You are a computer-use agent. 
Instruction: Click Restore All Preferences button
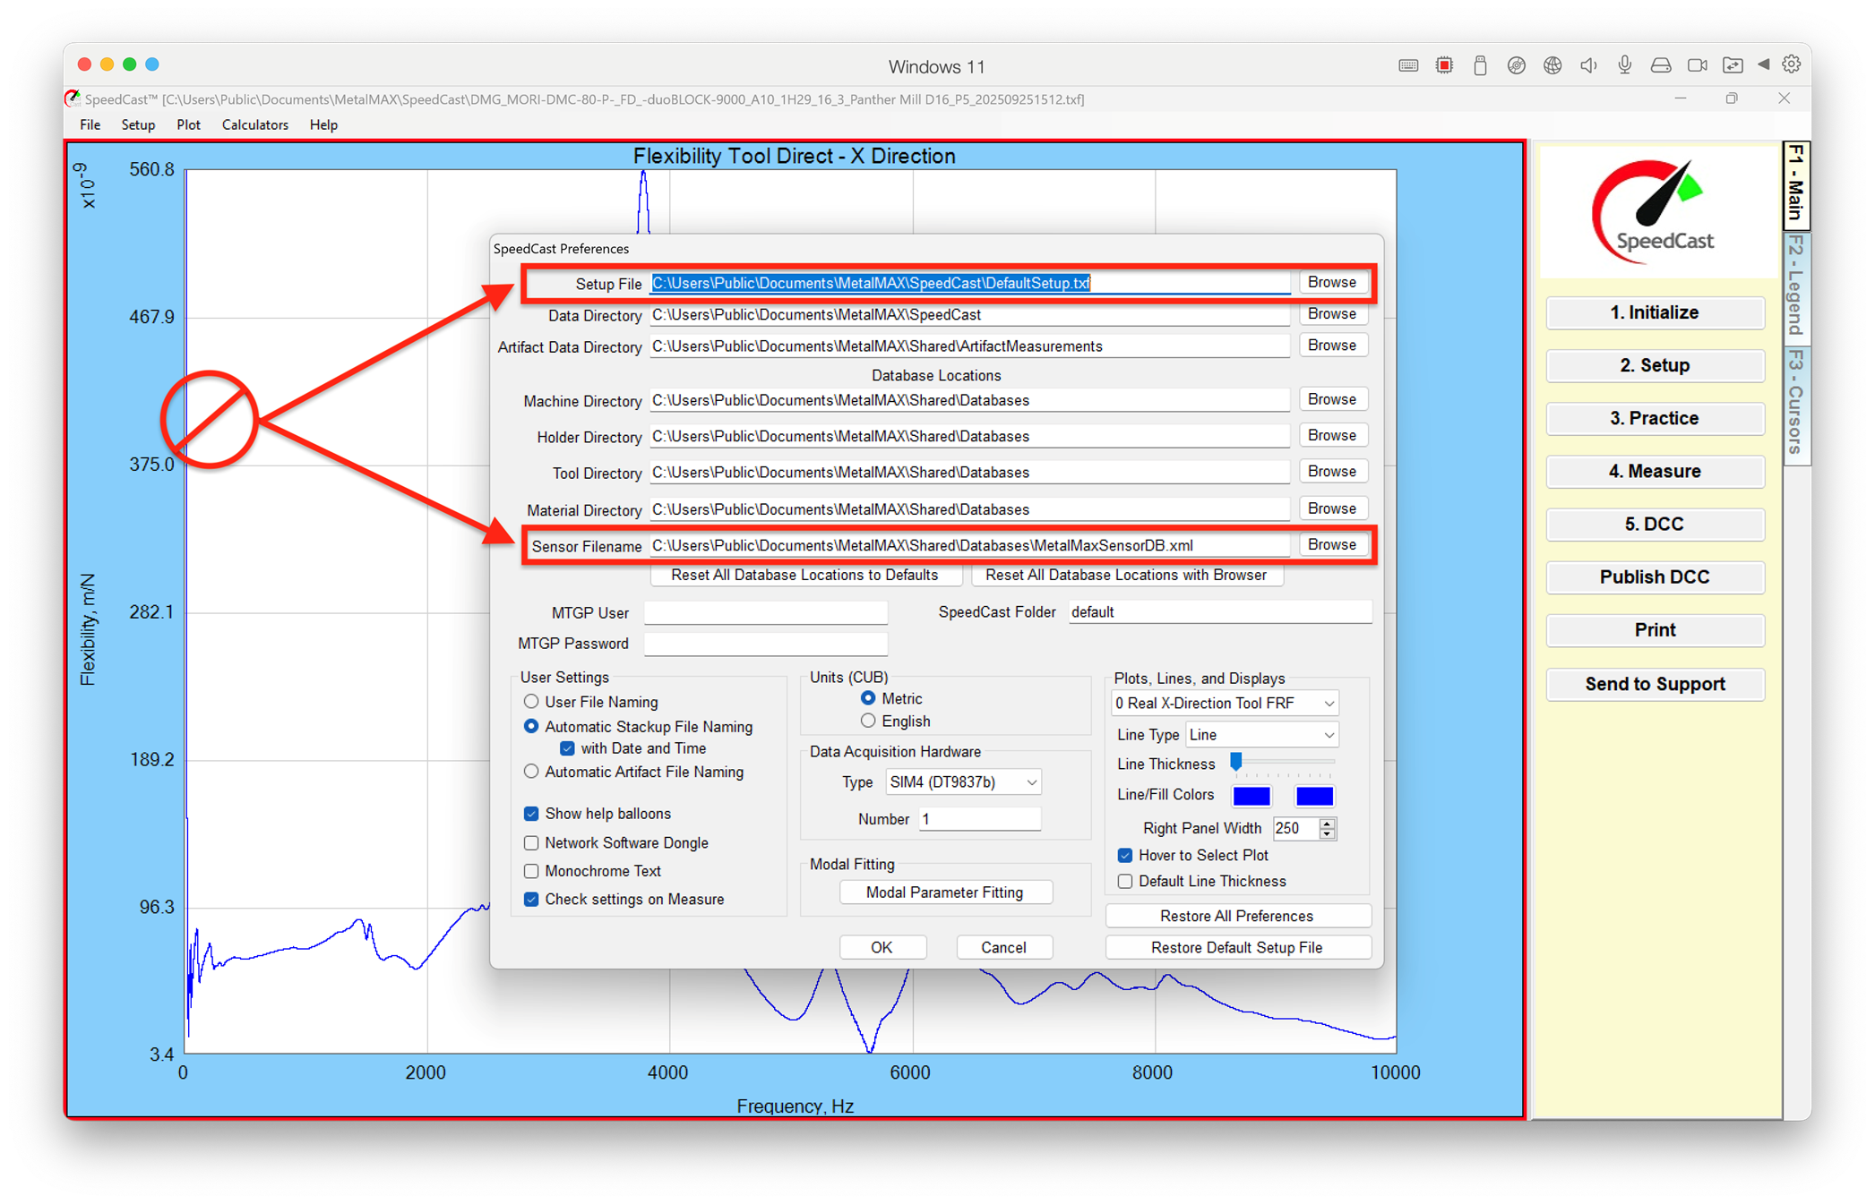pyautogui.click(x=1236, y=916)
